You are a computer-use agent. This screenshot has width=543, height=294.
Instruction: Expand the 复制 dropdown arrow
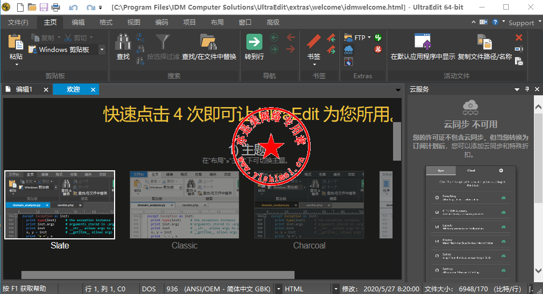[x=59, y=37]
